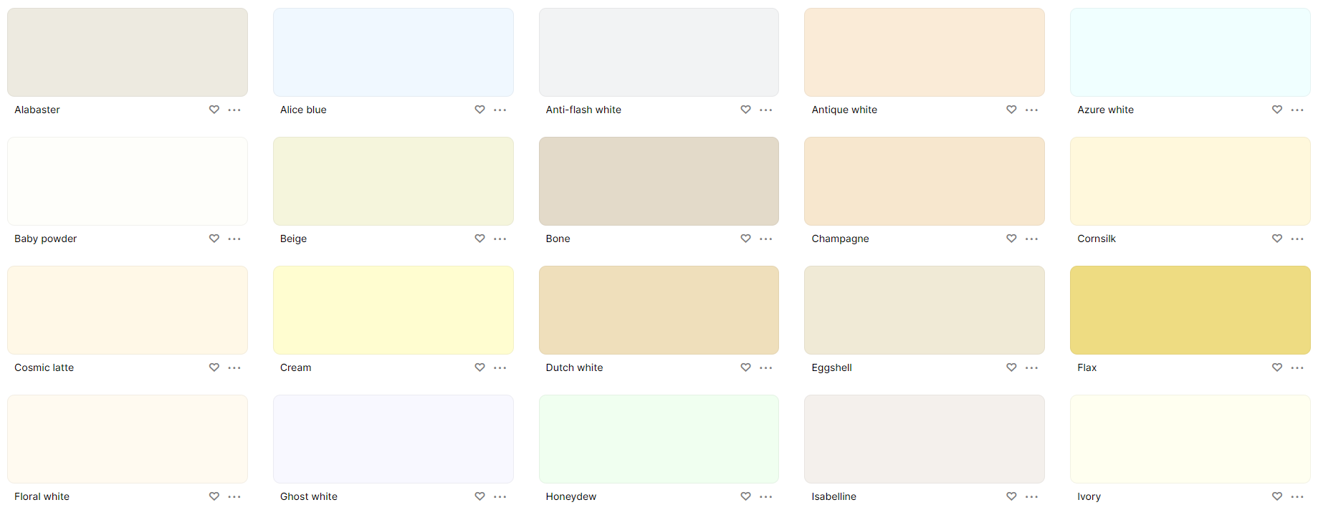Click the heart icon for Champagne
The image size is (1318, 515).
[x=1011, y=239]
